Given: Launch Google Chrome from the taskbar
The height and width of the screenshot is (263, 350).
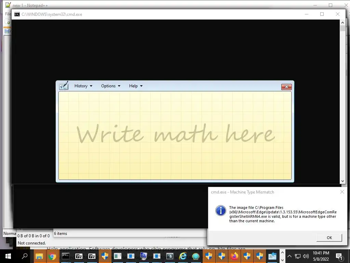Looking at the screenshot, I should [x=52, y=256].
